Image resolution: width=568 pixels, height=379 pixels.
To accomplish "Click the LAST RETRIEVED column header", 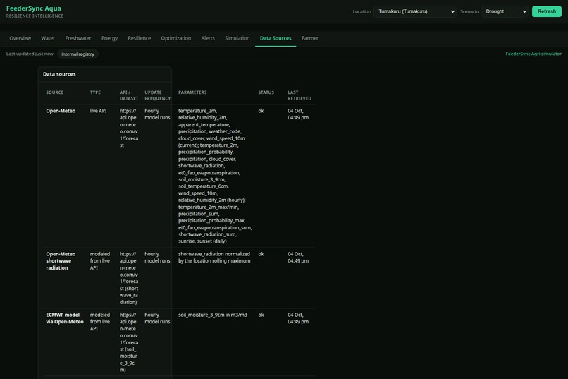I will 300,95.
